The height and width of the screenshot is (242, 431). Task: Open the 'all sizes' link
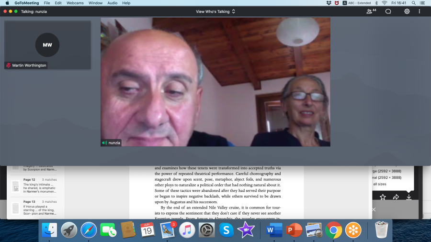click(380, 184)
